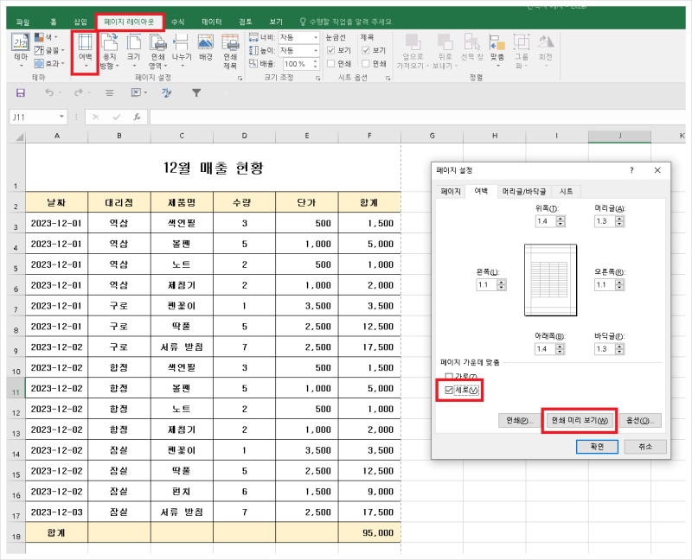Click 인쇄 미리 보기 button
Image resolution: width=692 pixels, height=560 pixels.
coord(580,421)
